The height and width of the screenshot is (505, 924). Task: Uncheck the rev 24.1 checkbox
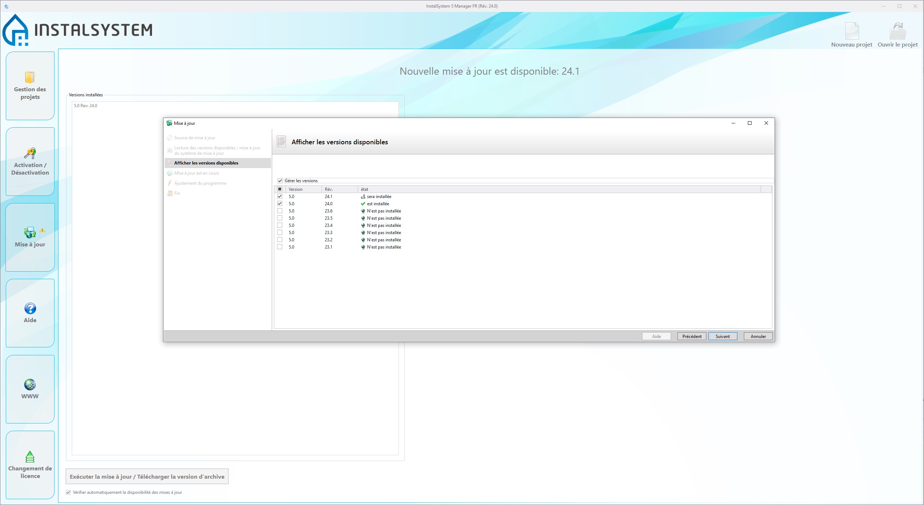click(280, 197)
